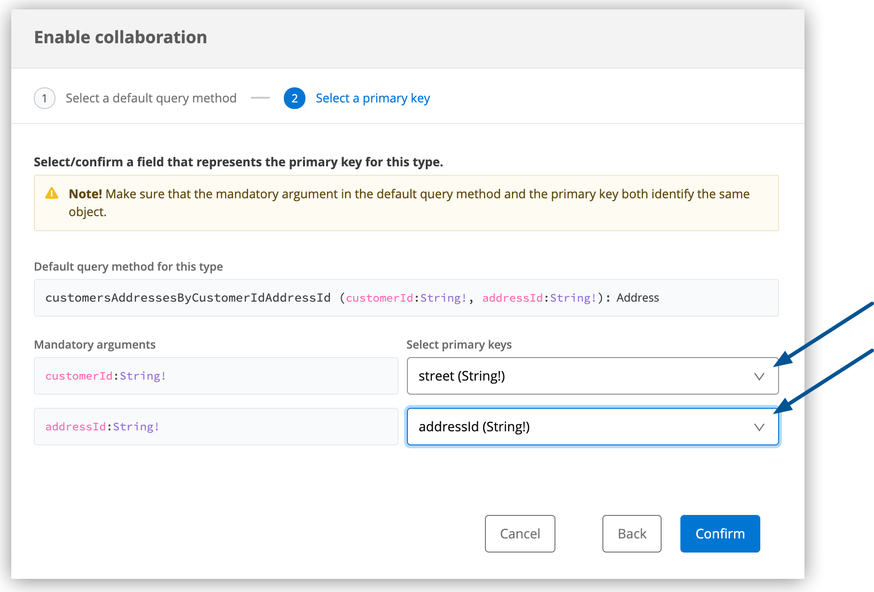
Task: Open the addressId (String!) primary key dropdown
Action: (x=583, y=427)
